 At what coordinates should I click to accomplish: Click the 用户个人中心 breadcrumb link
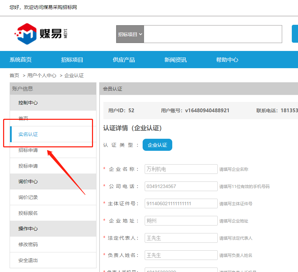(x=42, y=75)
